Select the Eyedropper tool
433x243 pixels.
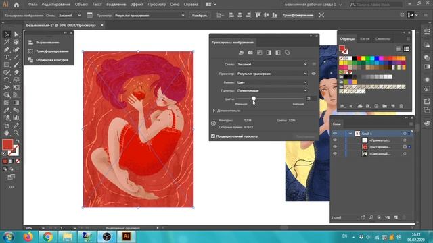coord(7,110)
